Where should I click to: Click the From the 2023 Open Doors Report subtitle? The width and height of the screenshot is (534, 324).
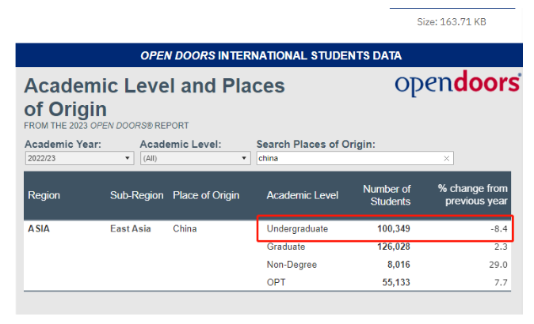(106, 126)
